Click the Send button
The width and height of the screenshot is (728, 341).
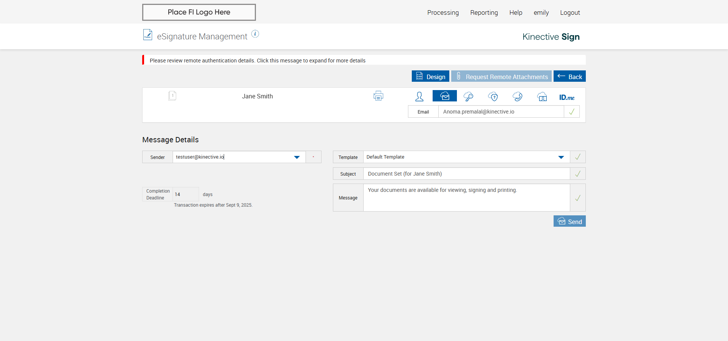coord(570,221)
